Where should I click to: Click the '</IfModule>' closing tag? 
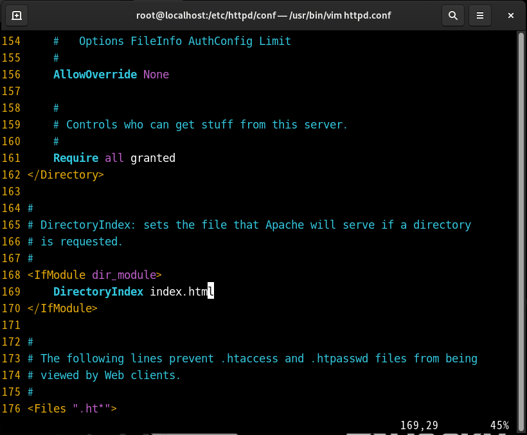tap(62, 308)
